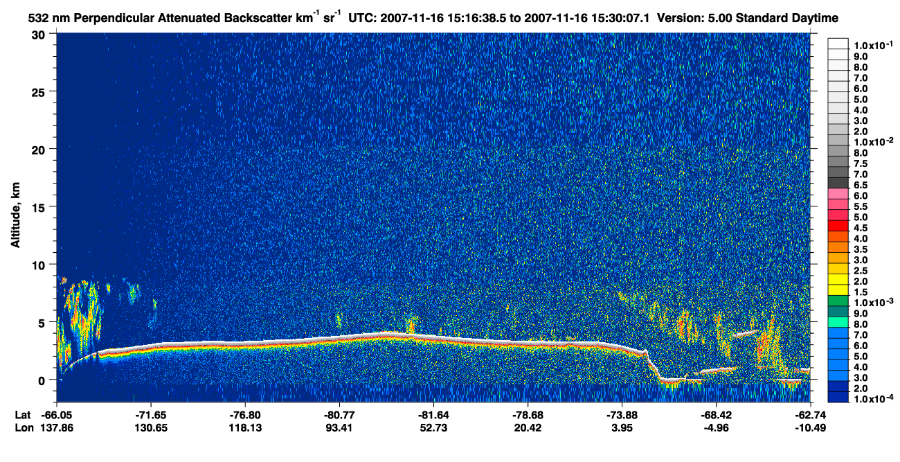Image resolution: width=900 pixels, height=462 pixels.
Task: Click the pure white top color bar swatch
Action: pos(838,42)
